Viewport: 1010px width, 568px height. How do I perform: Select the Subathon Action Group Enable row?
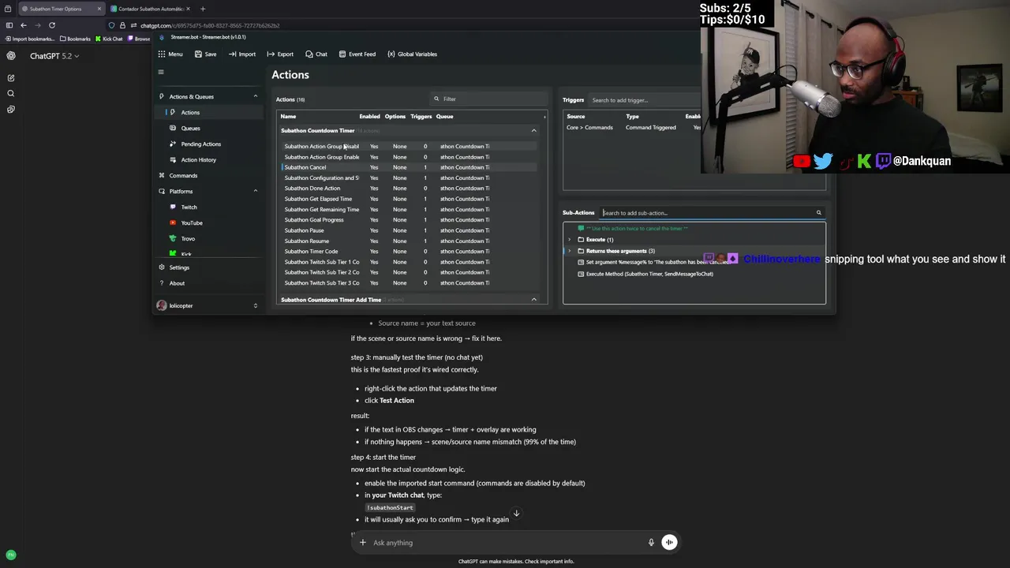409,157
